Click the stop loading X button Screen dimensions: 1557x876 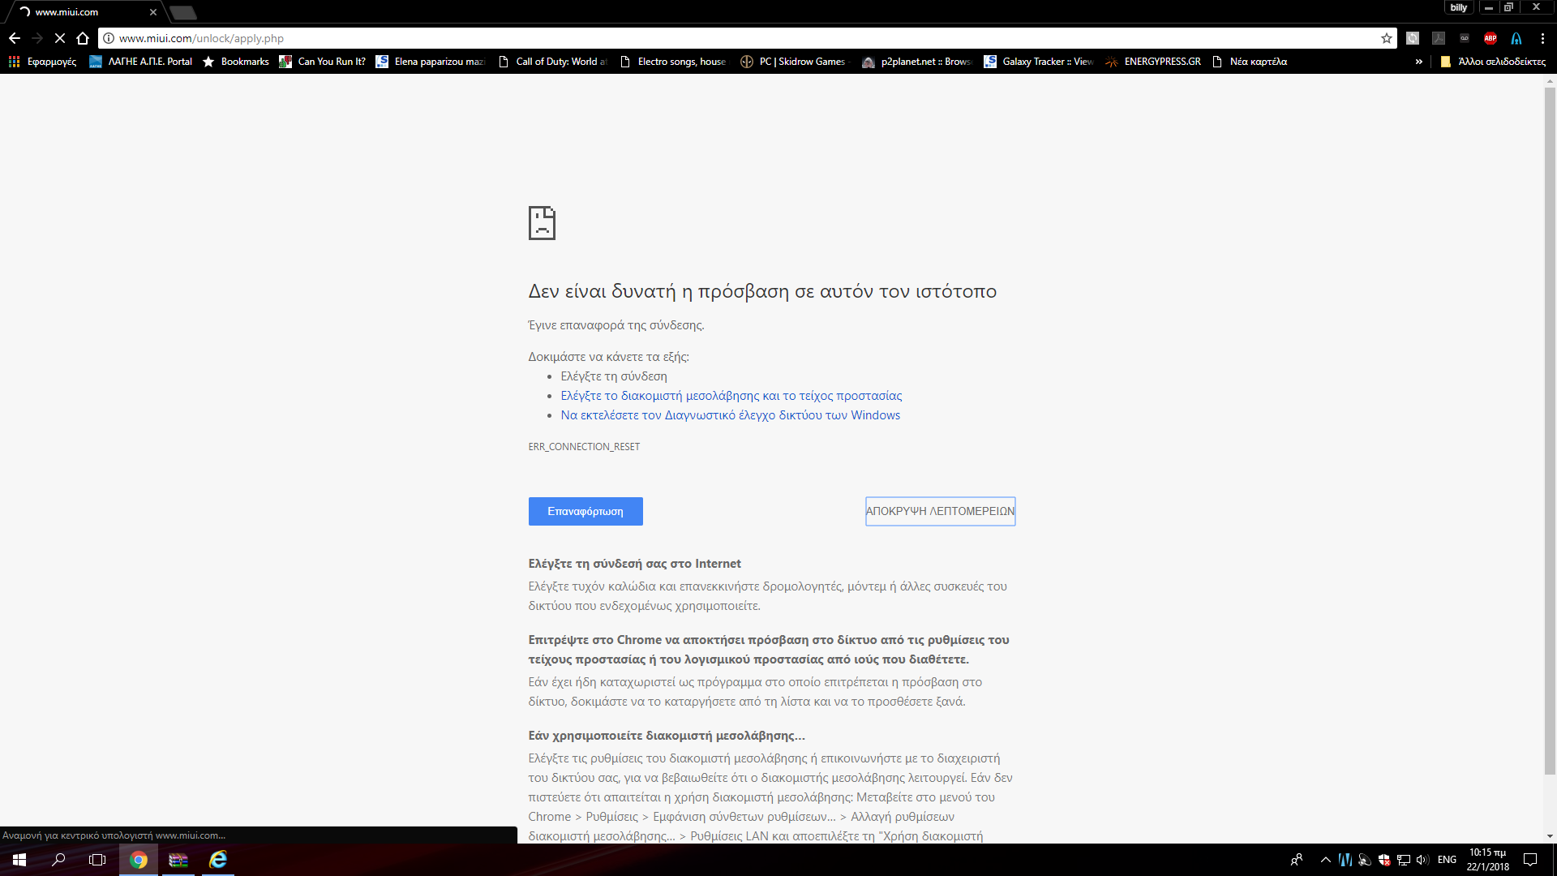point(60,38)
